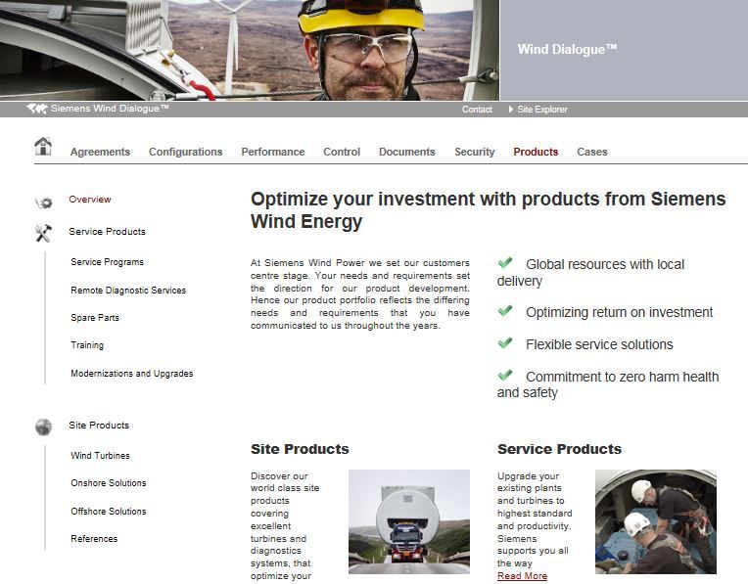748x584 pixels.
Task: View Onshore Solutions
Action: coord(109,483)
